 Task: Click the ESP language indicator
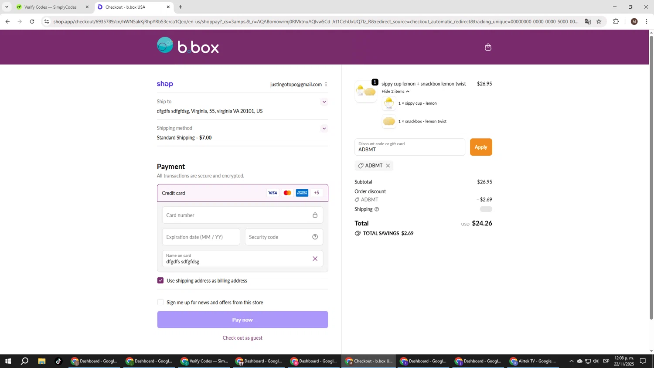tap(606, 361)
